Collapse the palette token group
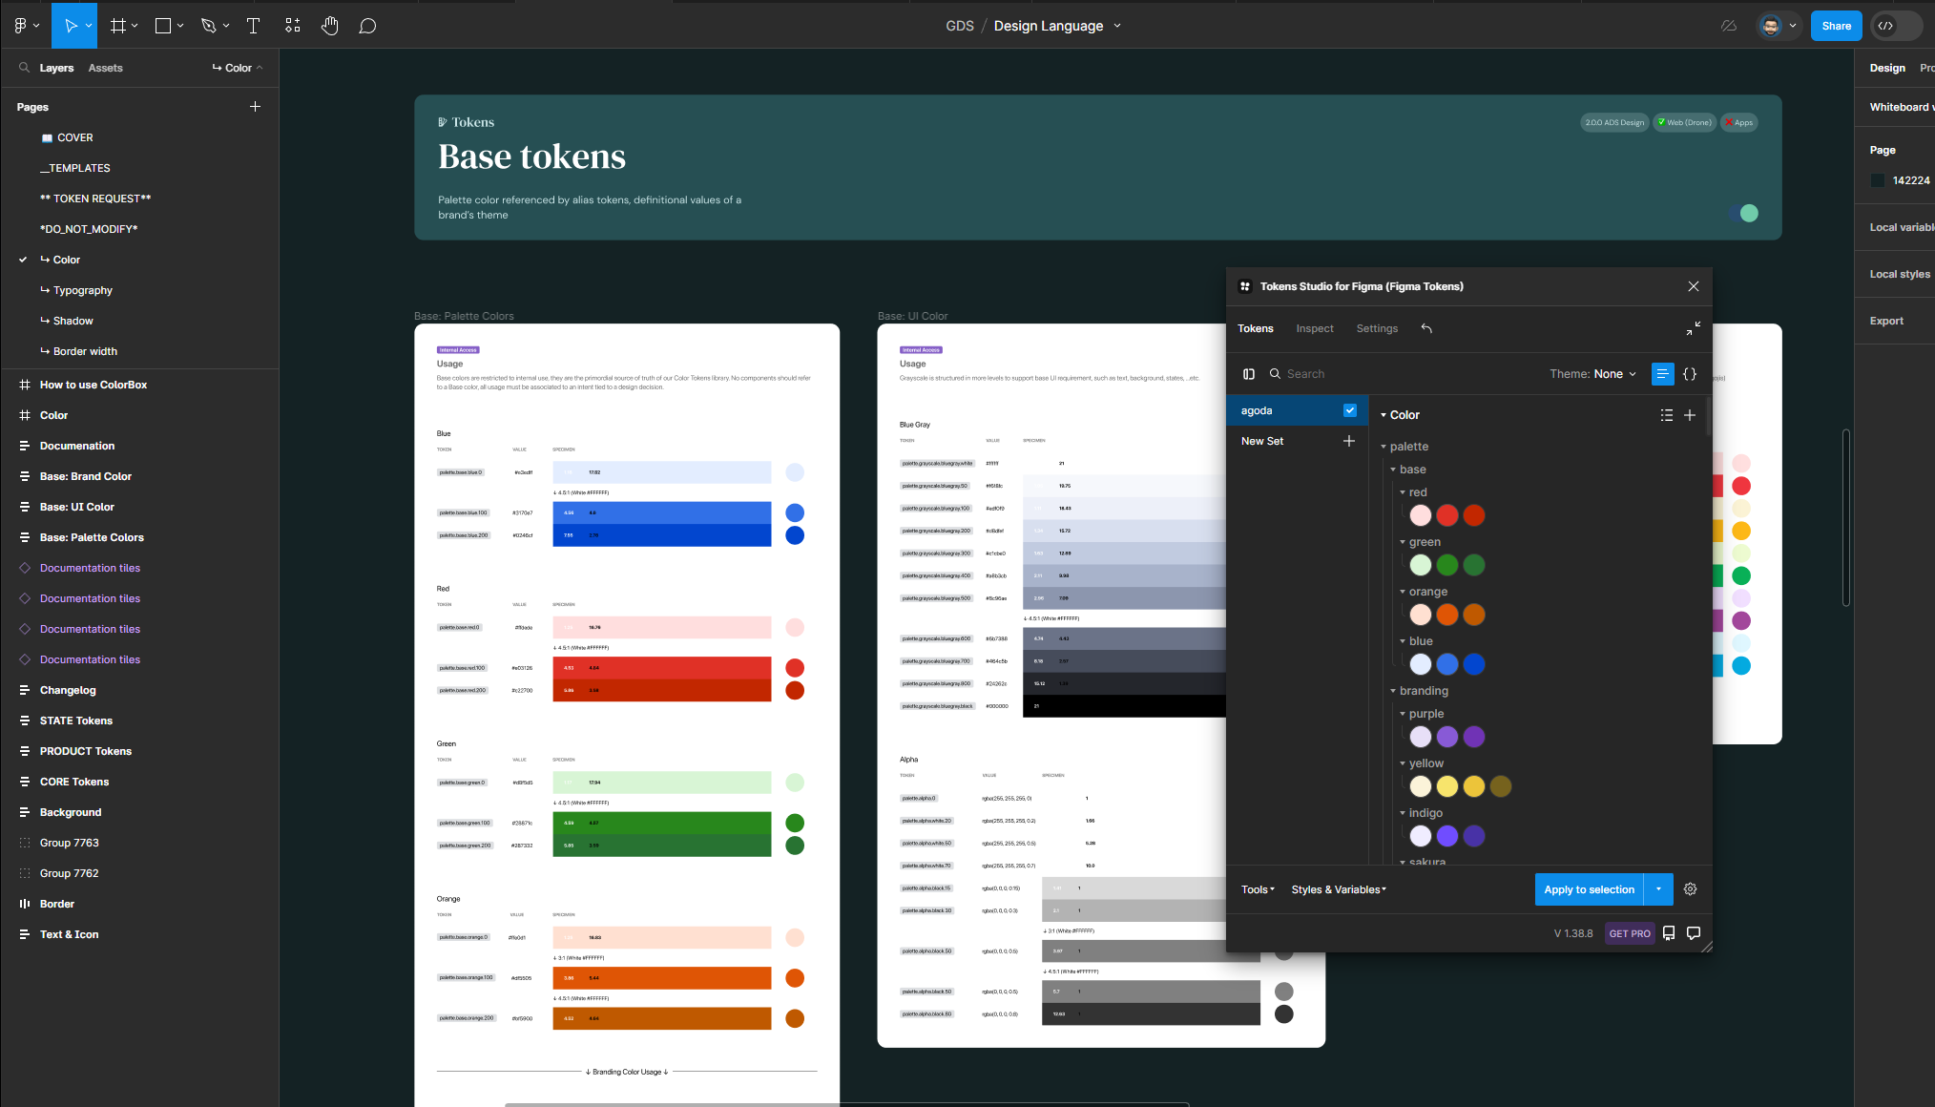Viewport: 1935px width, 1107px height. click(x=1384, y=447)
